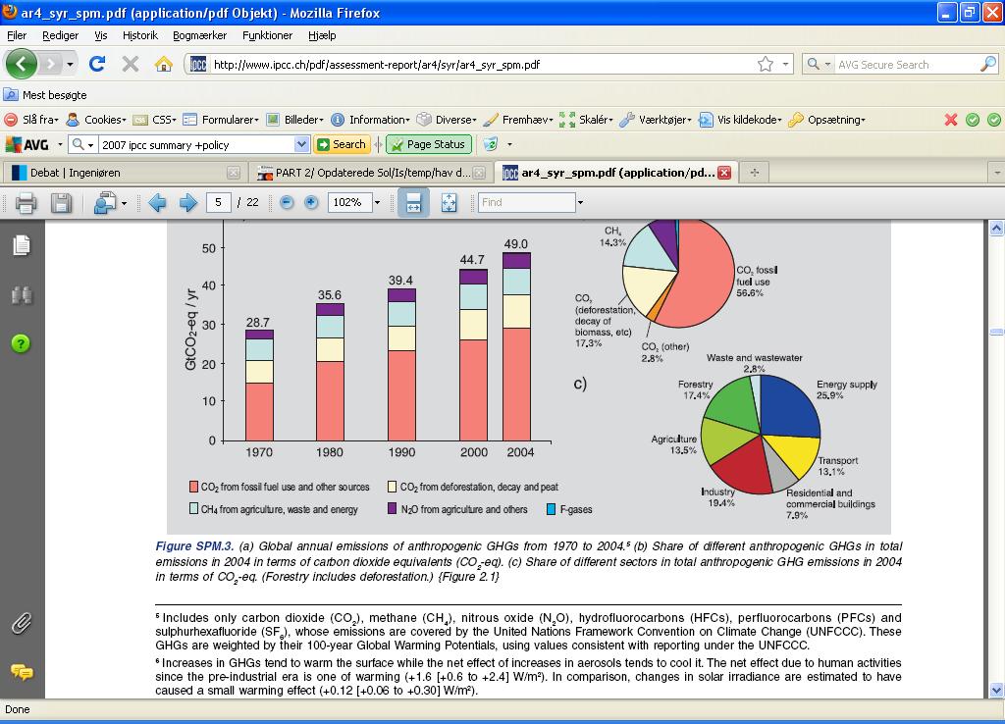This screenshot has width=1005, height=724.
Task: Reload the page with the refresh icon
Action: 97,64
